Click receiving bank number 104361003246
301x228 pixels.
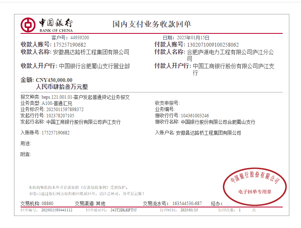[x=195, y=116]
